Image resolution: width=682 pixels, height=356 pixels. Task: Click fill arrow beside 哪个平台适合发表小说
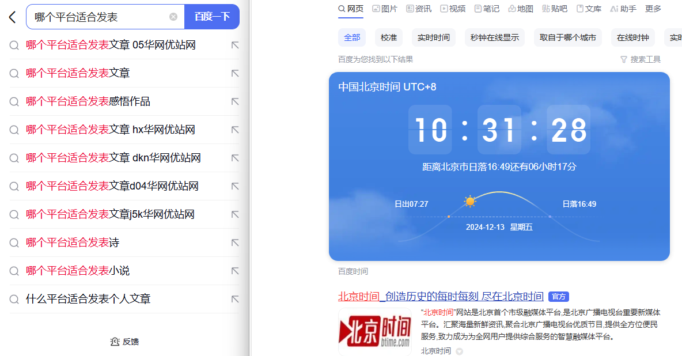(x=235, y=271)
